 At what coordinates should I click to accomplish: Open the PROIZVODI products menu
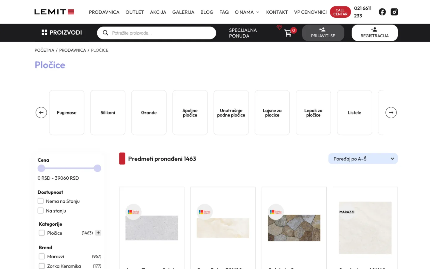[x=62, y=33]
